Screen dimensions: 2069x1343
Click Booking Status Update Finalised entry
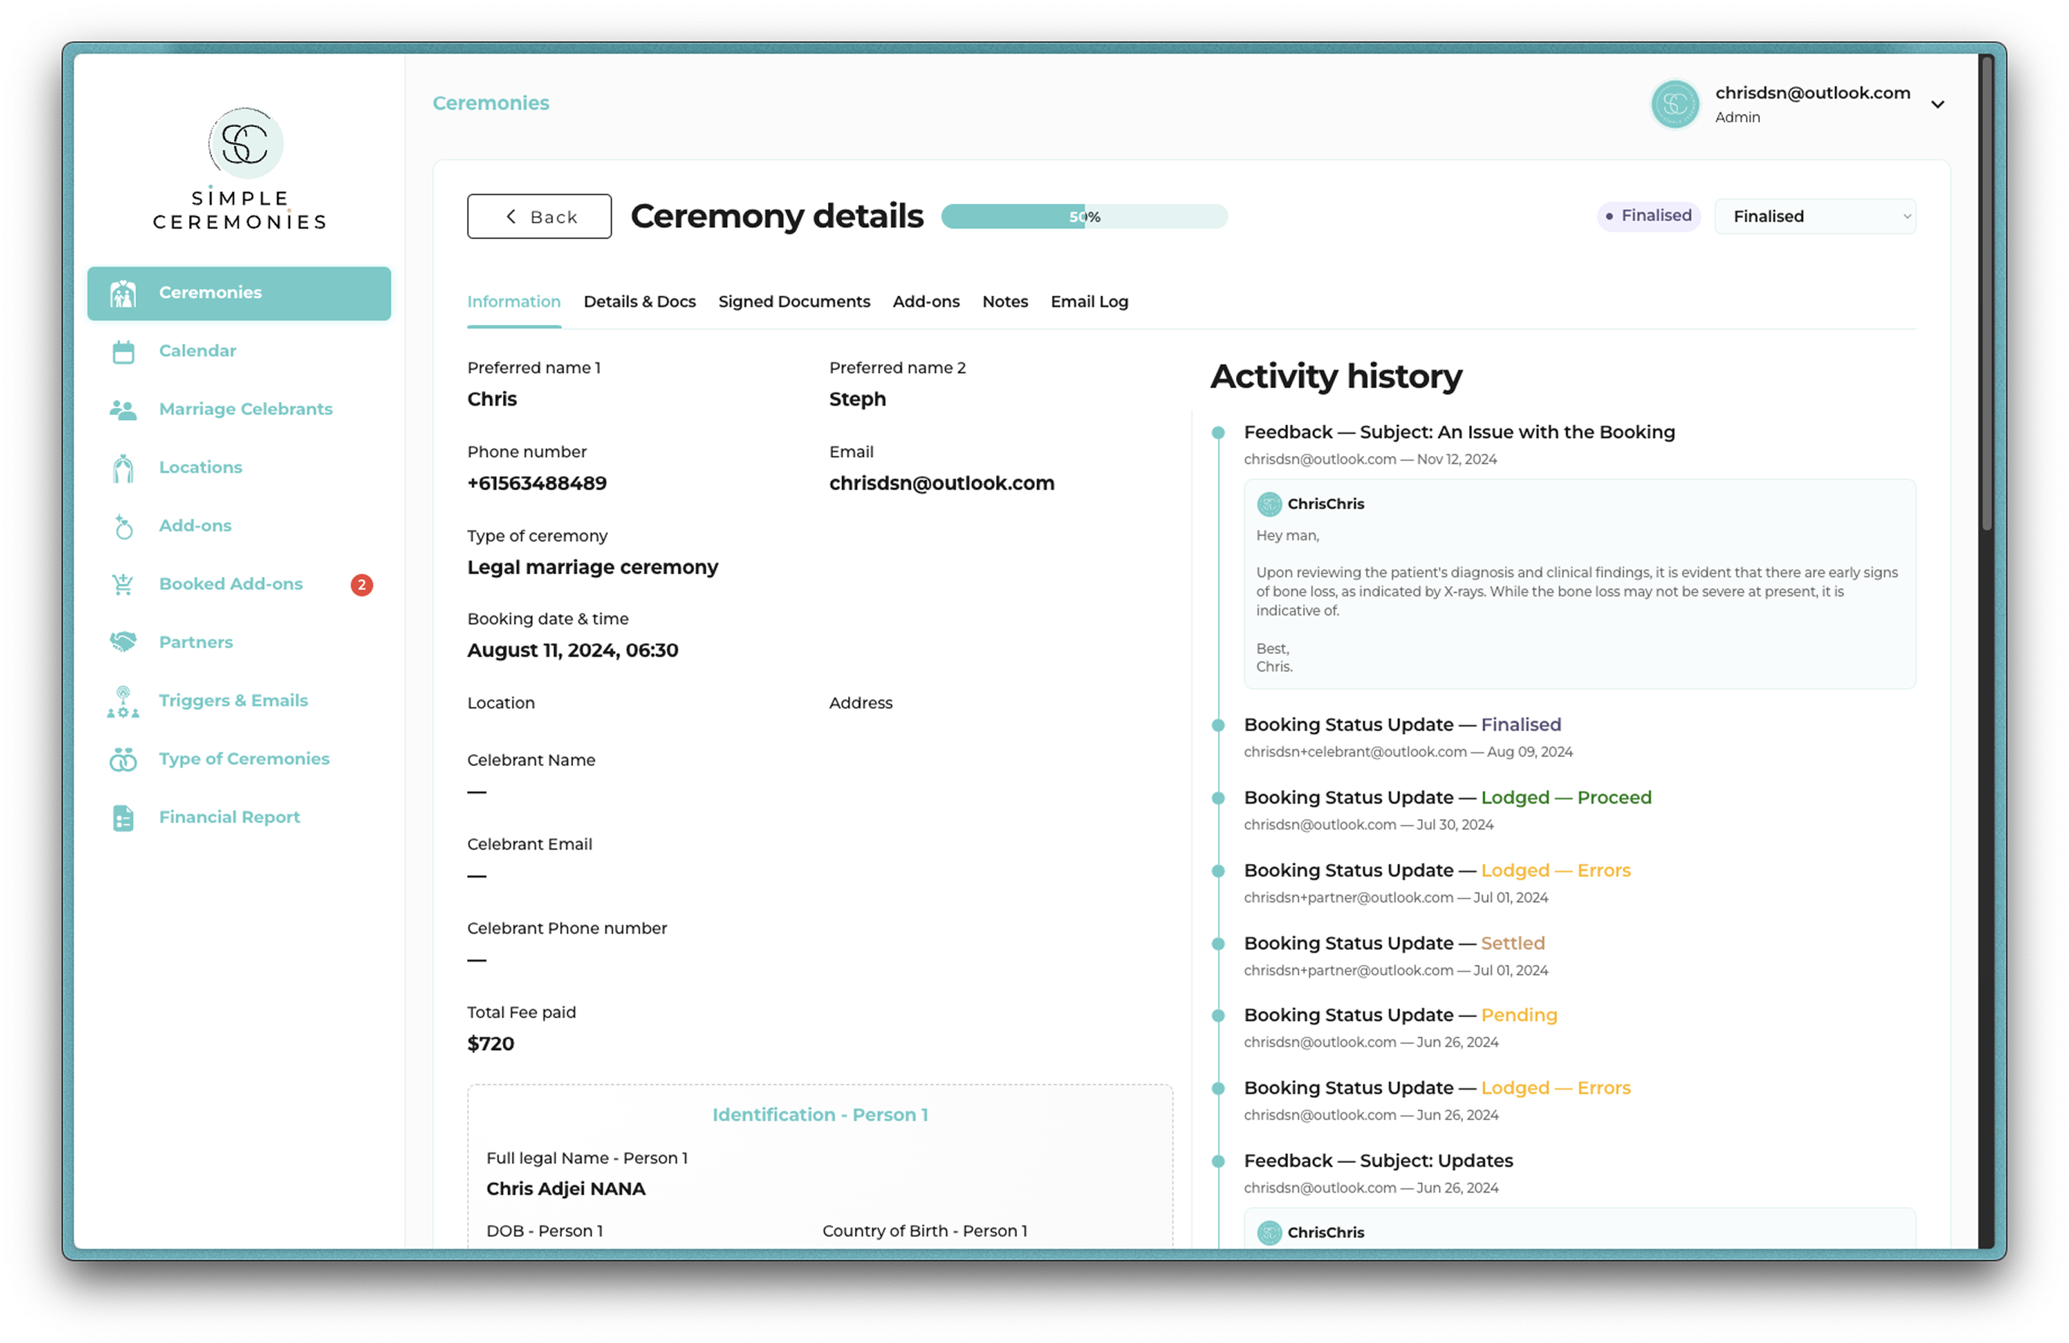[x=1402, y=725]
